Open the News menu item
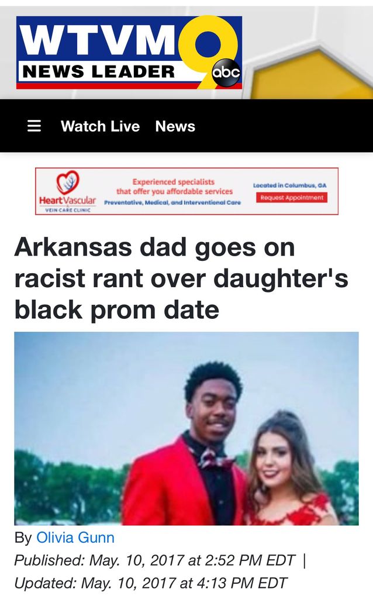 [x=175, y=126]
